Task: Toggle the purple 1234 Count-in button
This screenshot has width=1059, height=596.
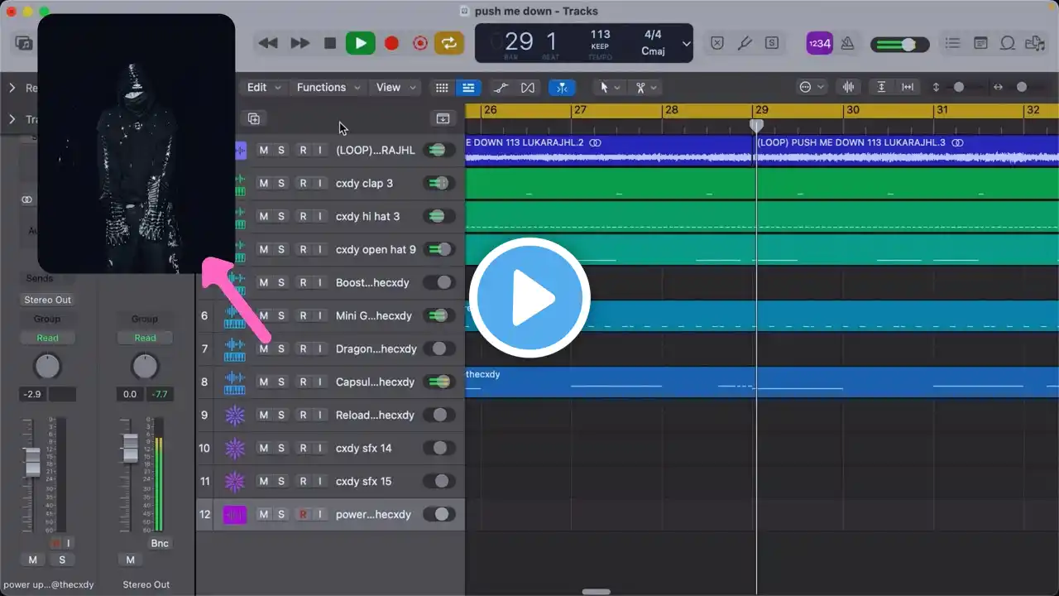Action: click(x=819, y=43)
